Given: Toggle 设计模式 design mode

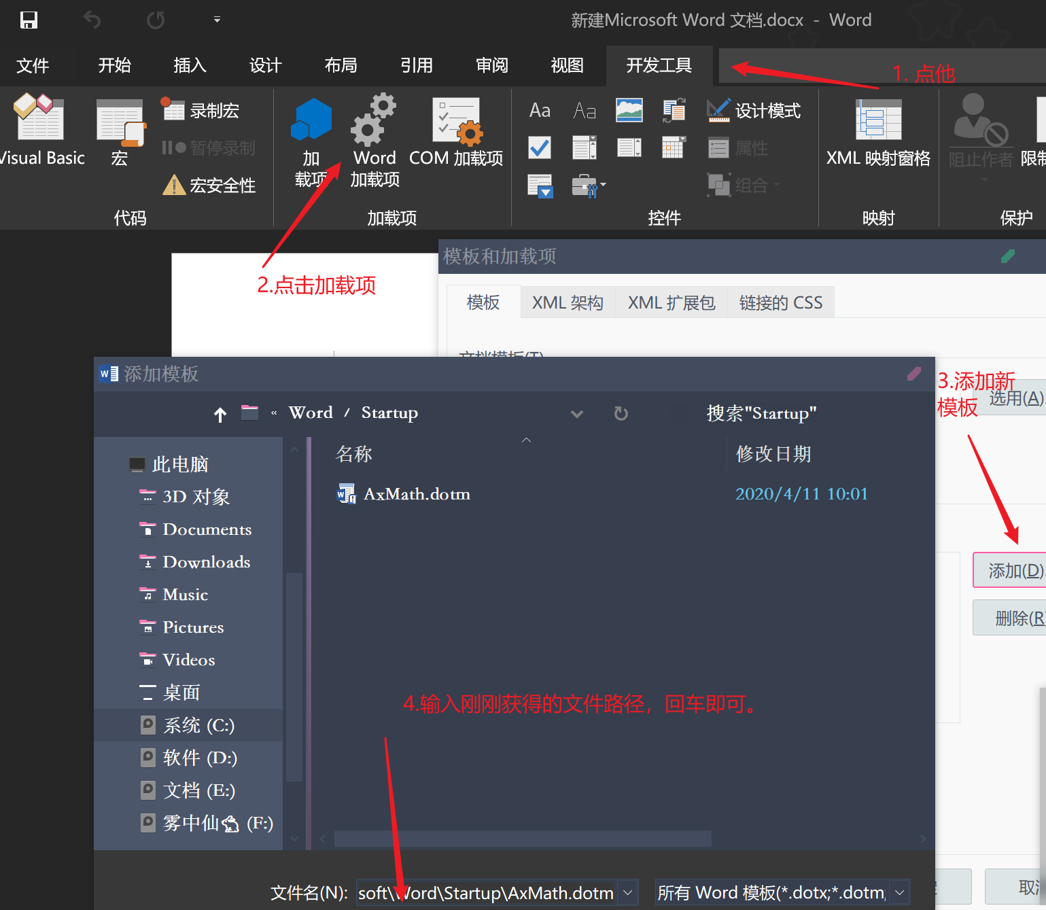Looking at the screenshot, I should pyautogui.click(x=754, y=110).
